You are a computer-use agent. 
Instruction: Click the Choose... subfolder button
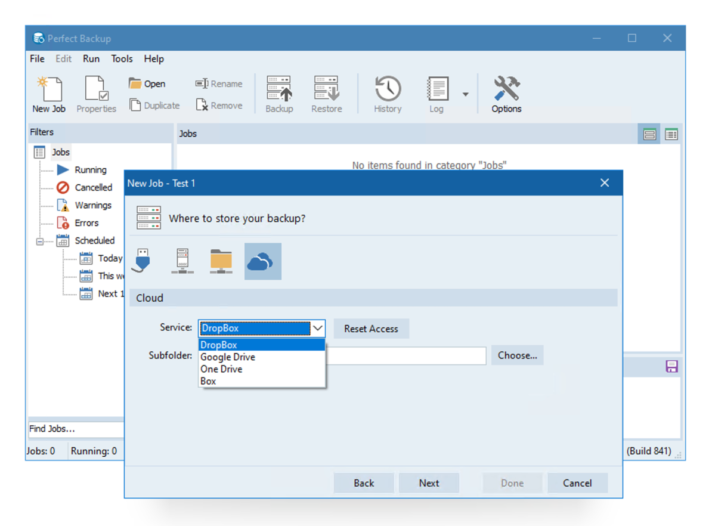(x=517, y=355)
